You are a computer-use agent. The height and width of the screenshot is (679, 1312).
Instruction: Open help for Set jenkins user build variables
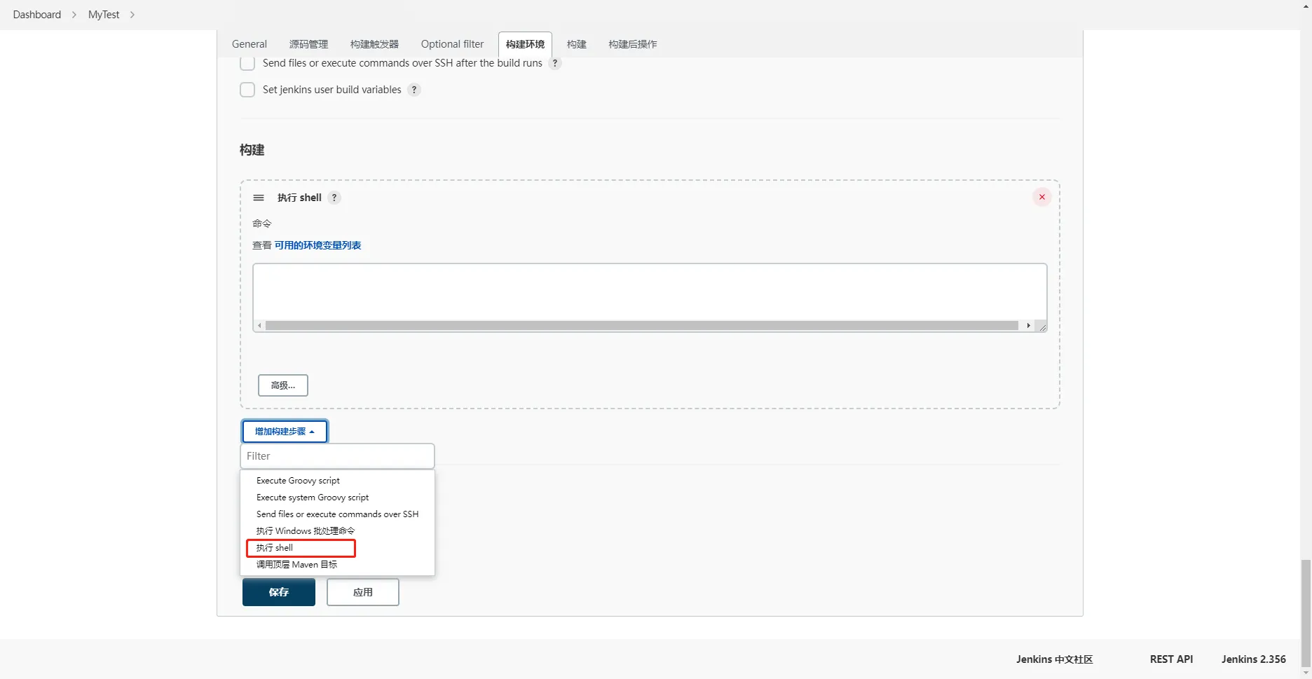(414, 90)
